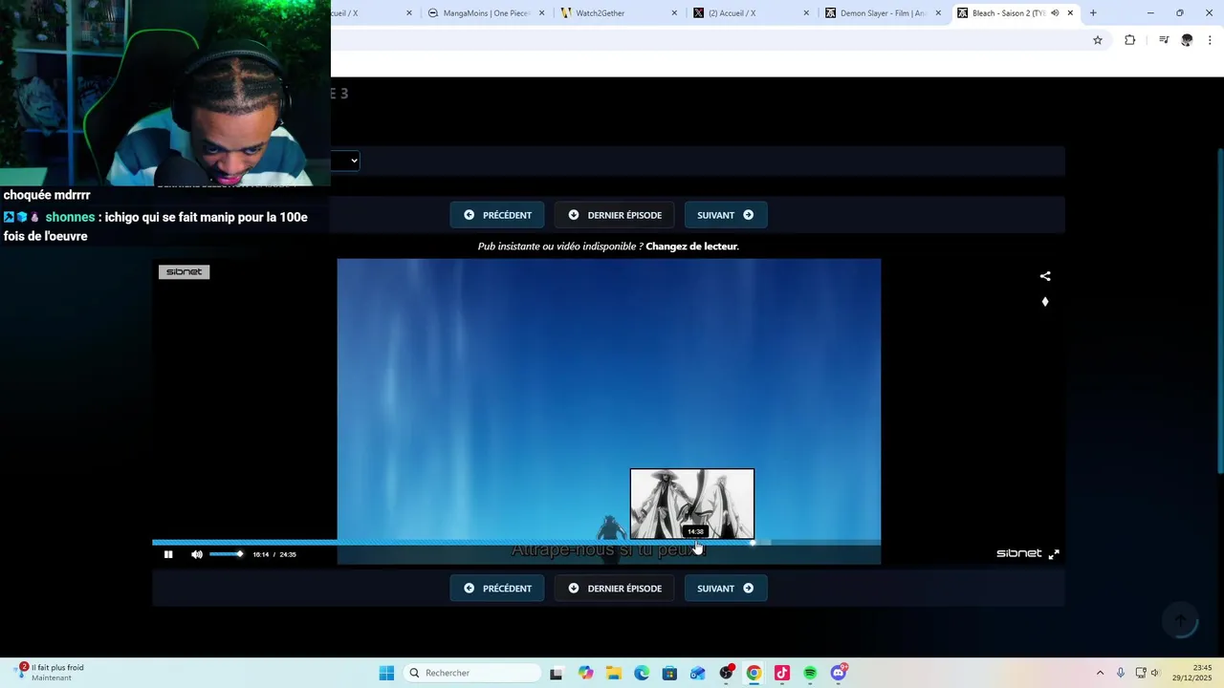Open Discord from the taskbar
The width and height of the screenshot is (1224, 688).
point(839,673)
